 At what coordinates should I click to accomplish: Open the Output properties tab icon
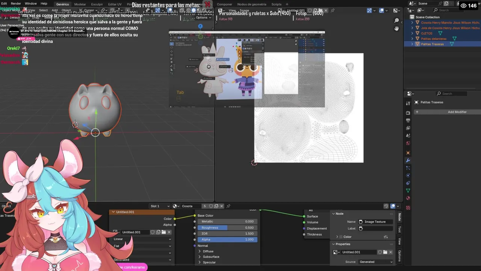(x=408, y=120)
